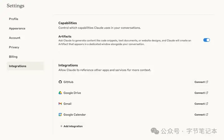Select Billing in the sidebar
Image resolution: width=224 pixels, height=140 pixels.
[x=13, y=57]
